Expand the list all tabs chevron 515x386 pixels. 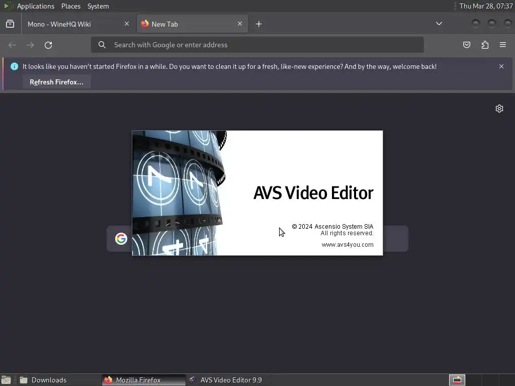439,24
